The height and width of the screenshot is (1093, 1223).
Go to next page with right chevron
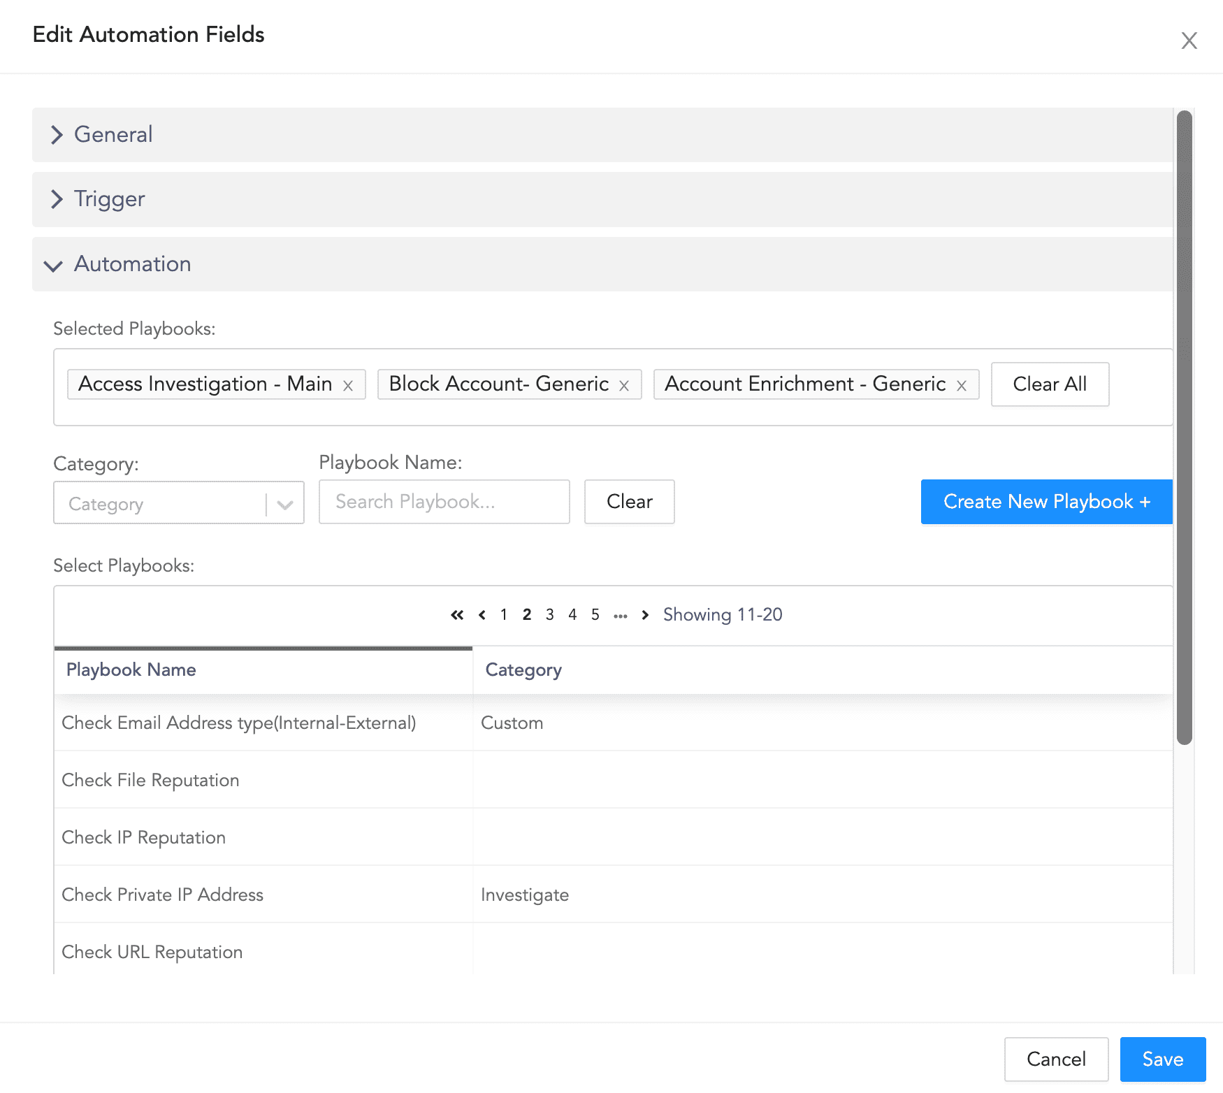[644, 615]
